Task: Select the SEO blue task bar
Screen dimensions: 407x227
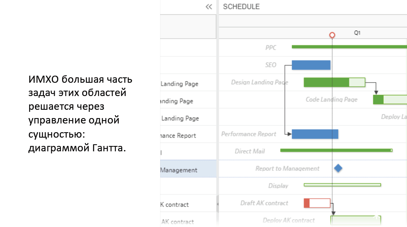Action: click(x=311, y=65)
